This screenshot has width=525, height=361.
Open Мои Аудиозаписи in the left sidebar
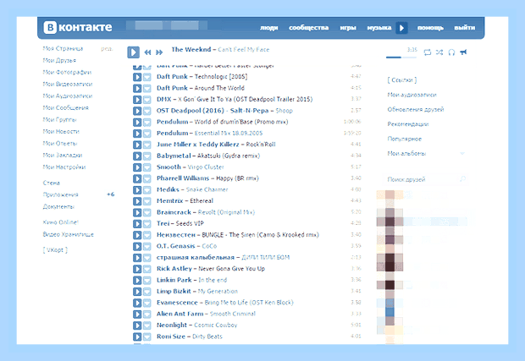pyautogui.click(x=68, y=96)
